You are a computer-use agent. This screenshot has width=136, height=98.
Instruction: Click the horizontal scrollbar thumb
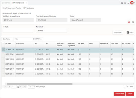click(x=40, y=84)
